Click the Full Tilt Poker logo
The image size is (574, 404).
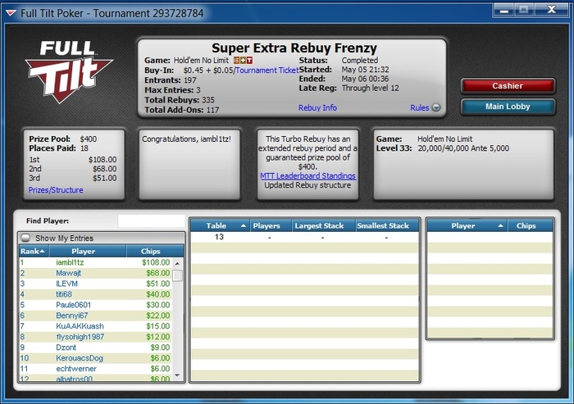coord(69,72)
